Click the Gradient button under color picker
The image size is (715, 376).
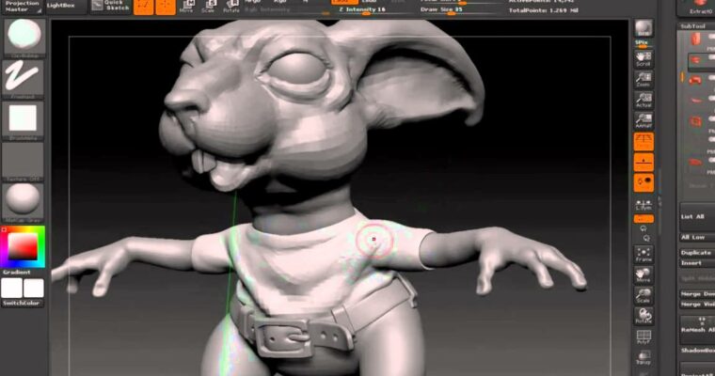[x=17, y=272]
